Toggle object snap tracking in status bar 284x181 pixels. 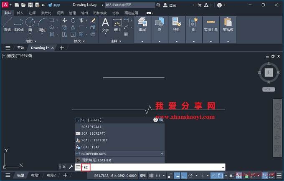point(213,176)
